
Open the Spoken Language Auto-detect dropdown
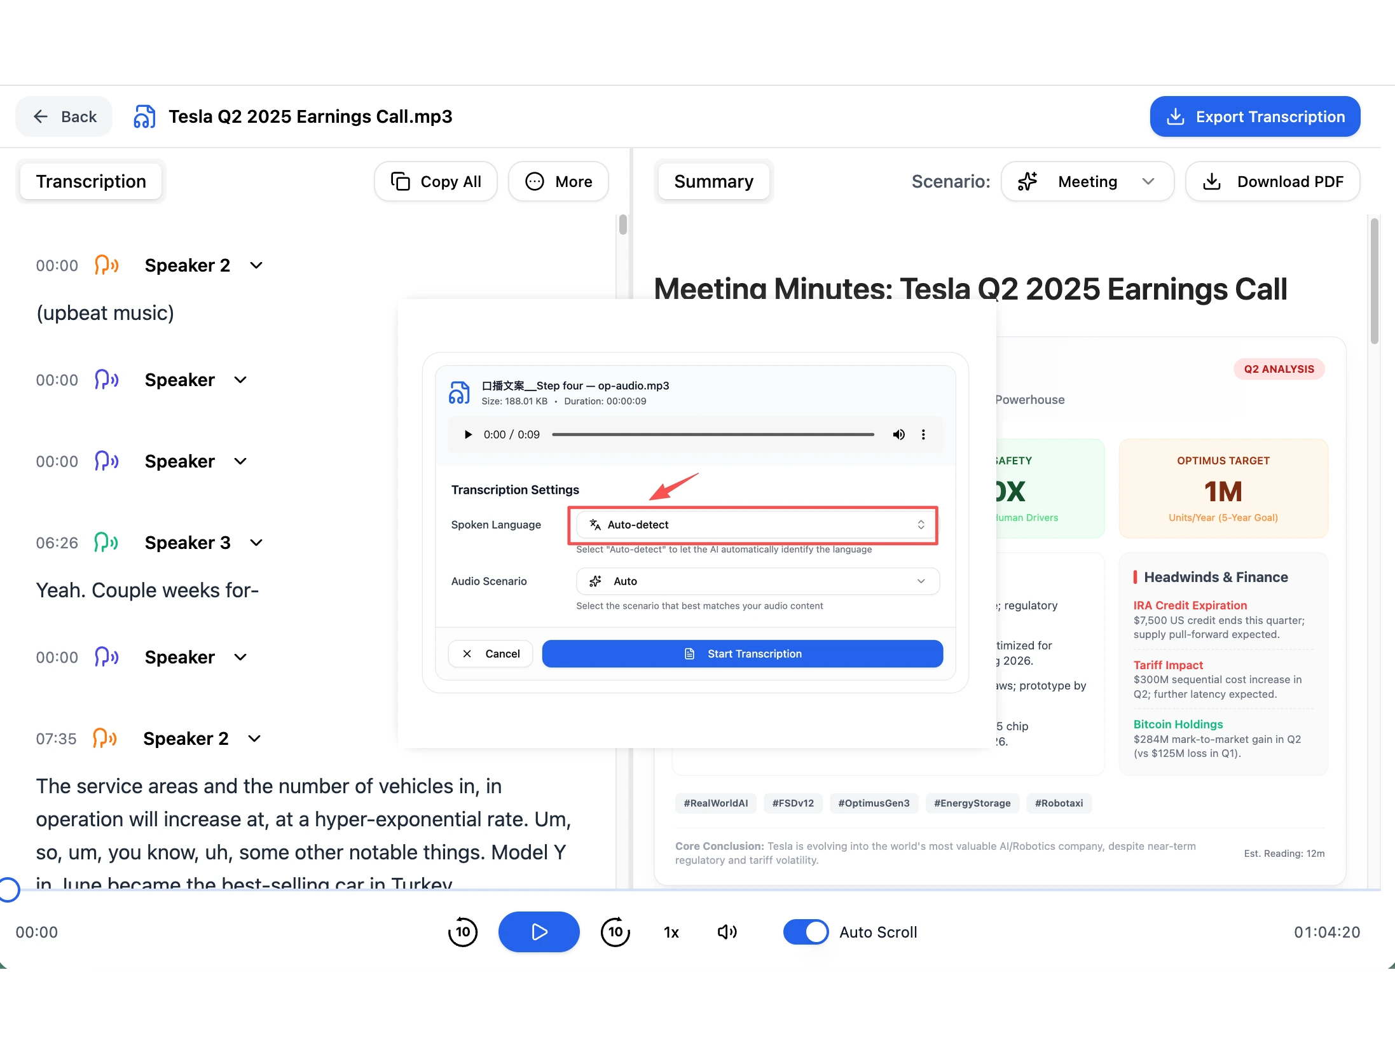757,525
